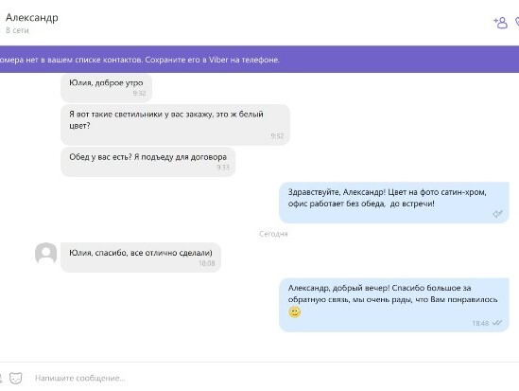Click the 'В сети' online status text

point(17,30)
